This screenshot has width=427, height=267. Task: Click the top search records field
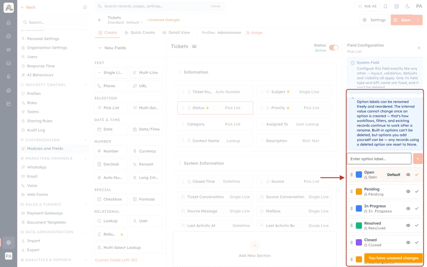tap(160, 6)
